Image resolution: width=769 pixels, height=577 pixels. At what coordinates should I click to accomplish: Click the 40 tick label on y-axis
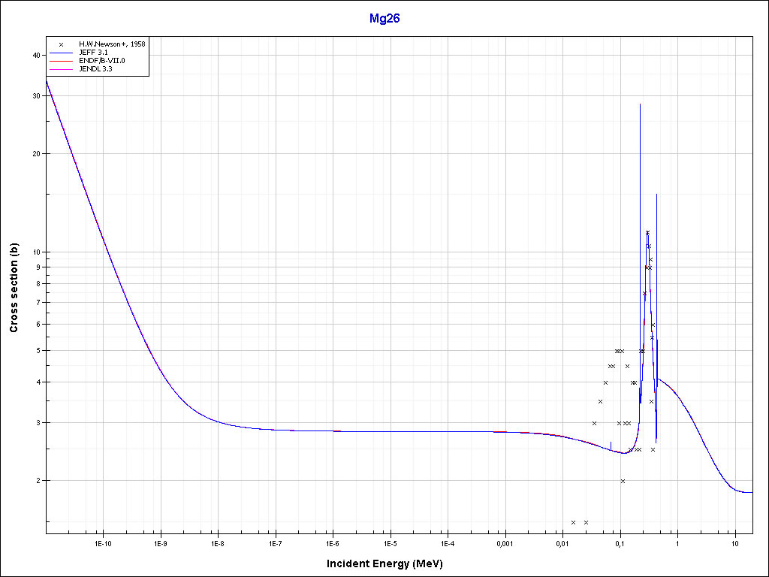36,55
